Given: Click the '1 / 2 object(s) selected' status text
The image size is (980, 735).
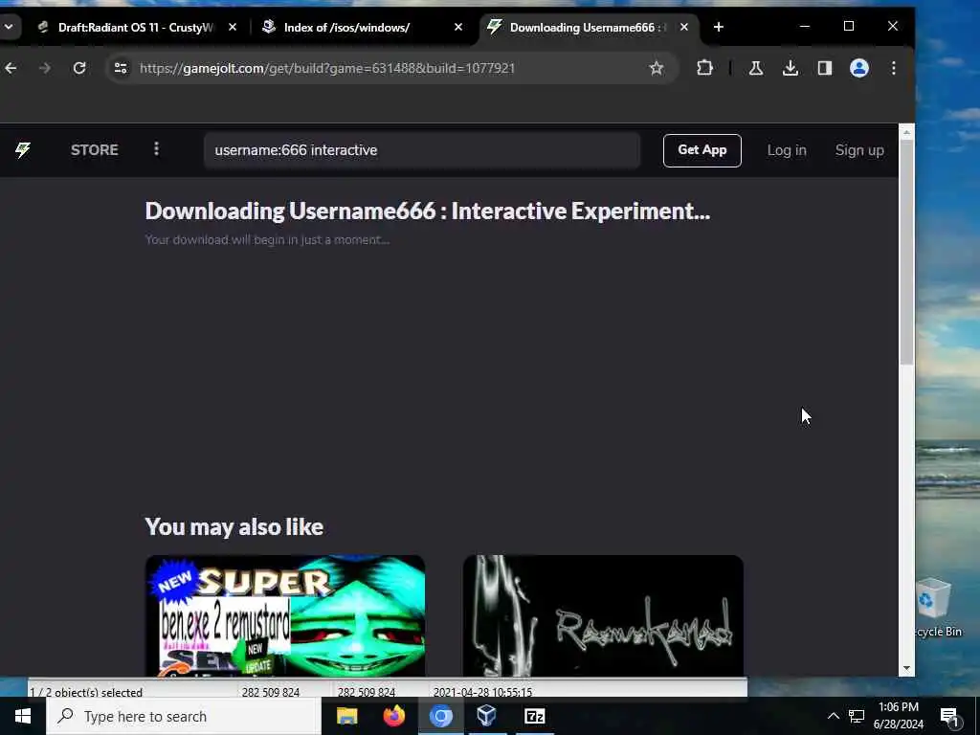Looking at the screenshot, I should [x=86, y=692].
